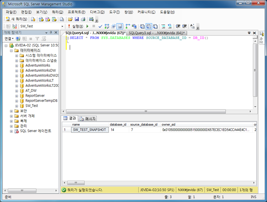Image resolution: width=267 pixels, height=202 pixels.
Task: Select the ReportServer database
Action: coord(35,96)
